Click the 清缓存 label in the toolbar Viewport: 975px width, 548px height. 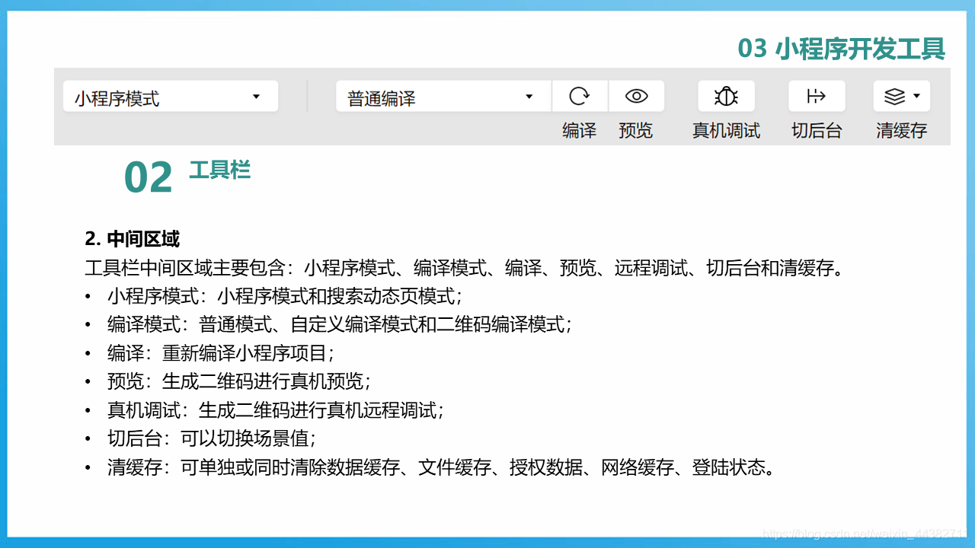902,130
